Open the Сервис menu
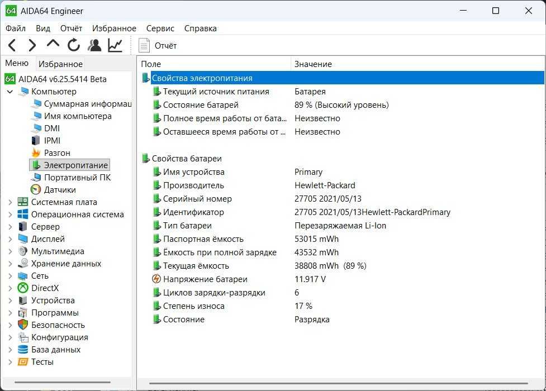 pos(160,28)
